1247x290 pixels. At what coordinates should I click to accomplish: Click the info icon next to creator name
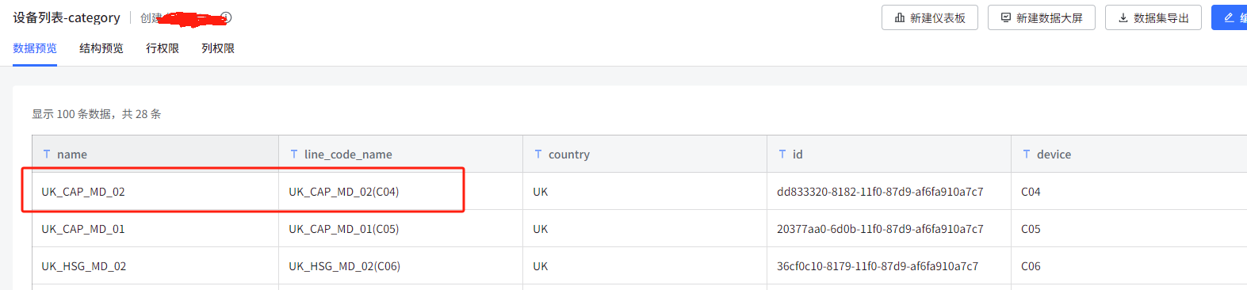(226, 17)
